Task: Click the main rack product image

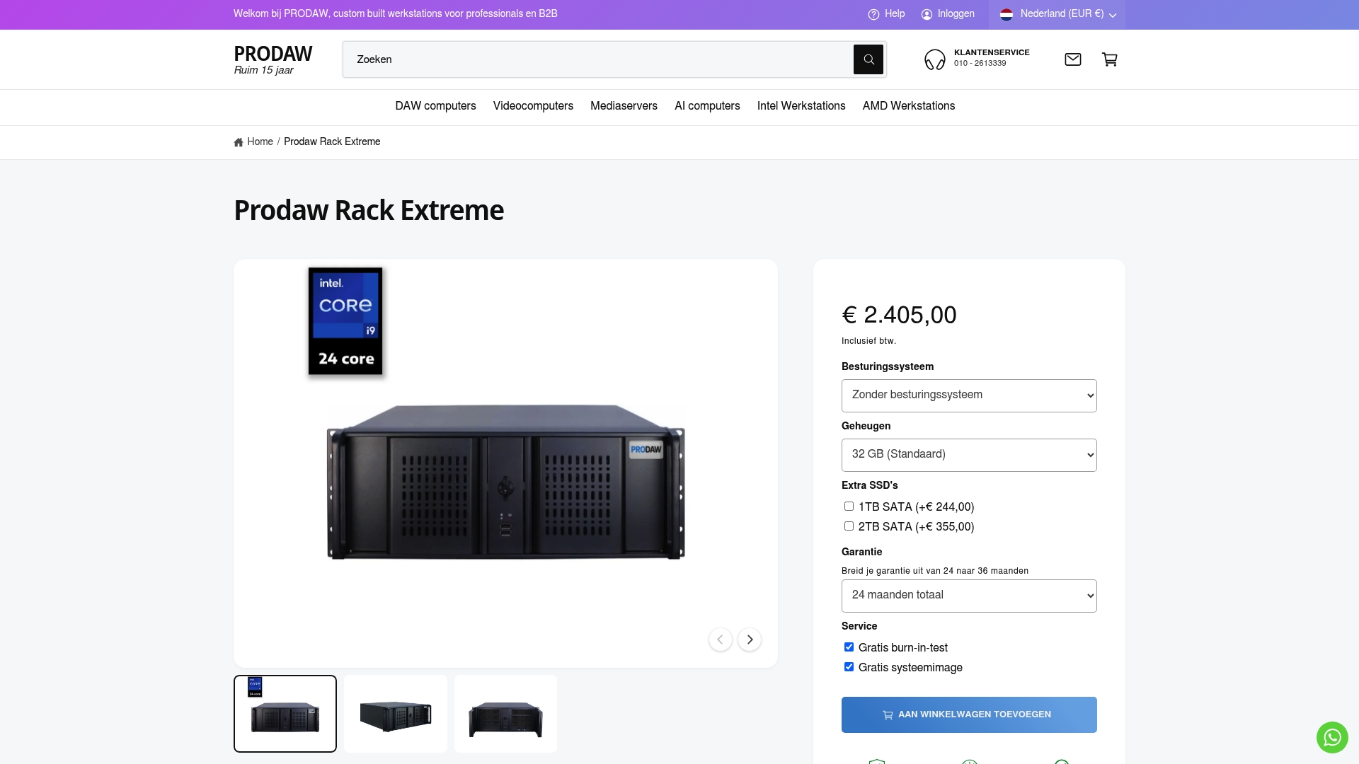Action: pyautogui.click(x=505, y=482)
